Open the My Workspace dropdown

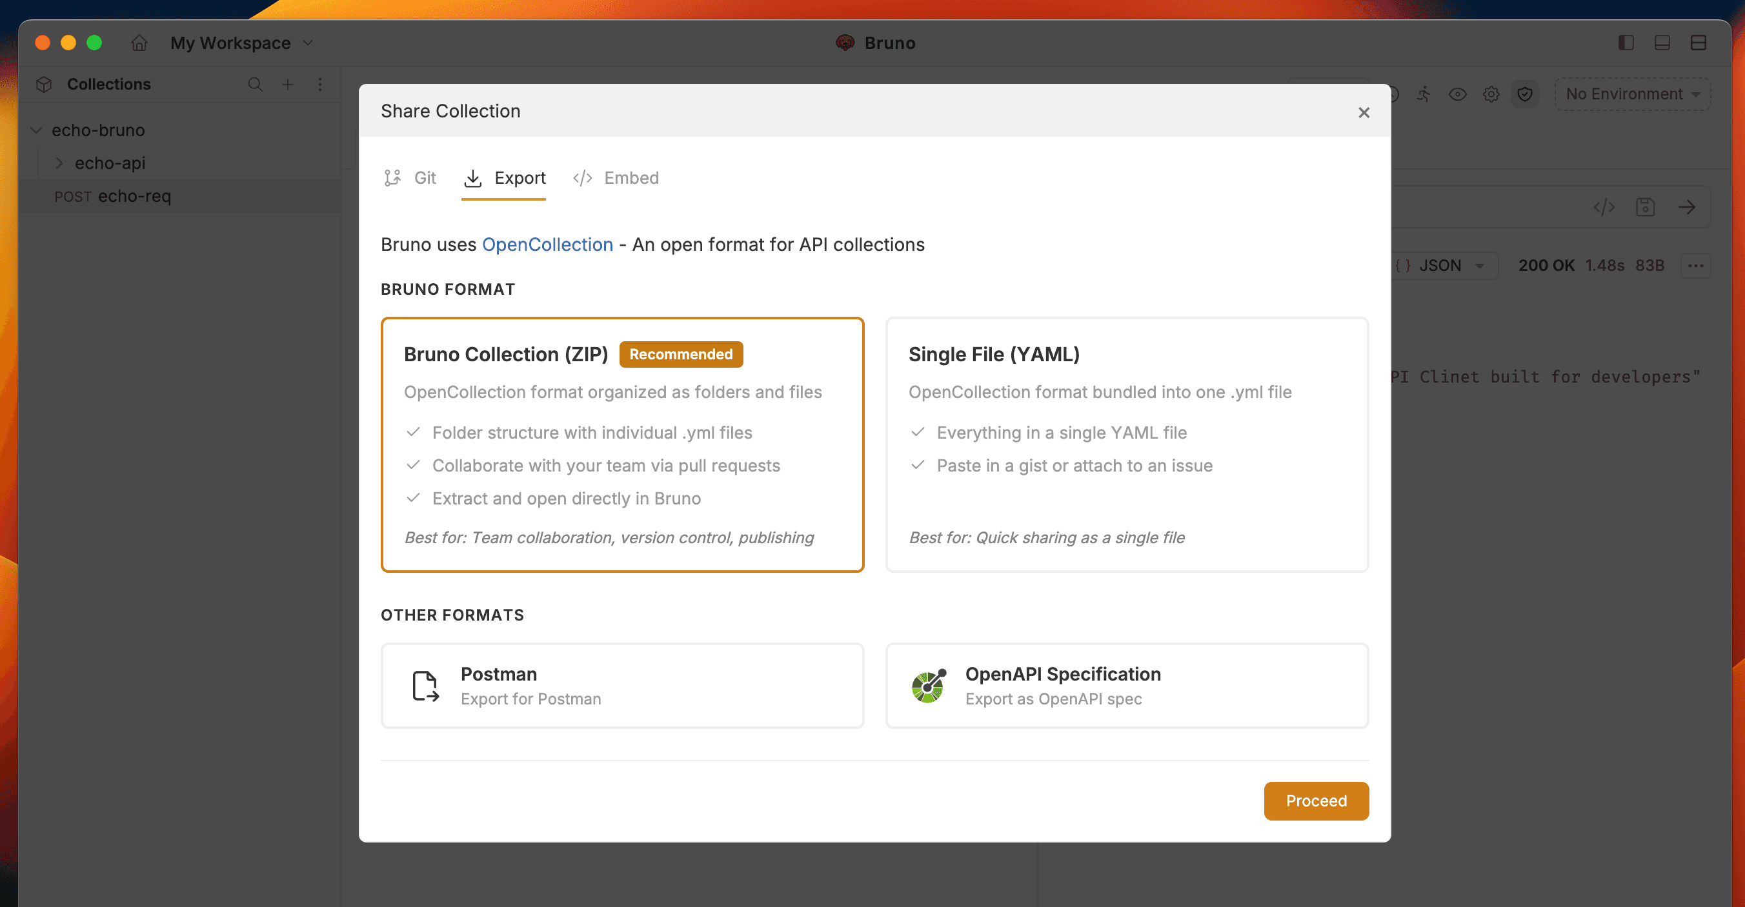[242, 43]
